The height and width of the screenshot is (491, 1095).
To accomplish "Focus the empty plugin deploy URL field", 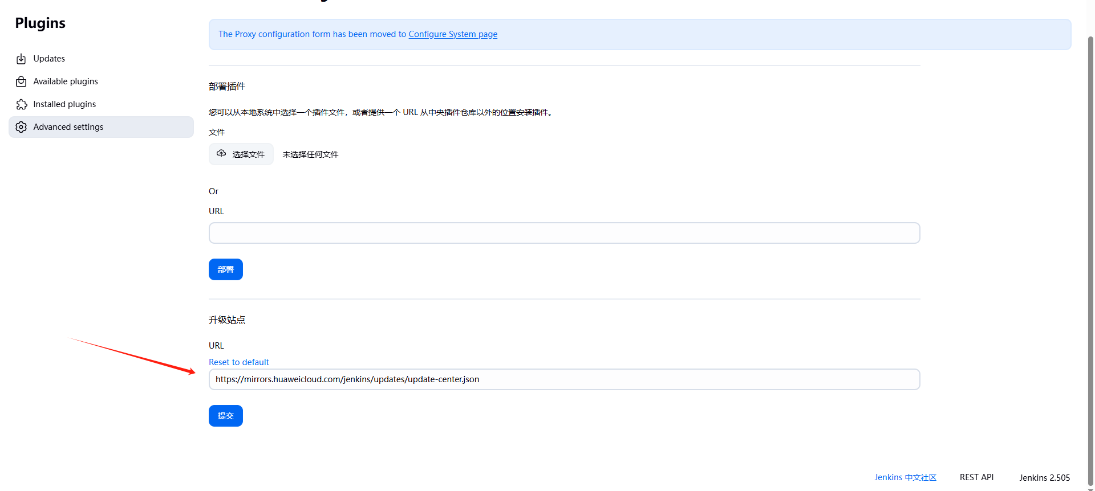I will (564, 233).
